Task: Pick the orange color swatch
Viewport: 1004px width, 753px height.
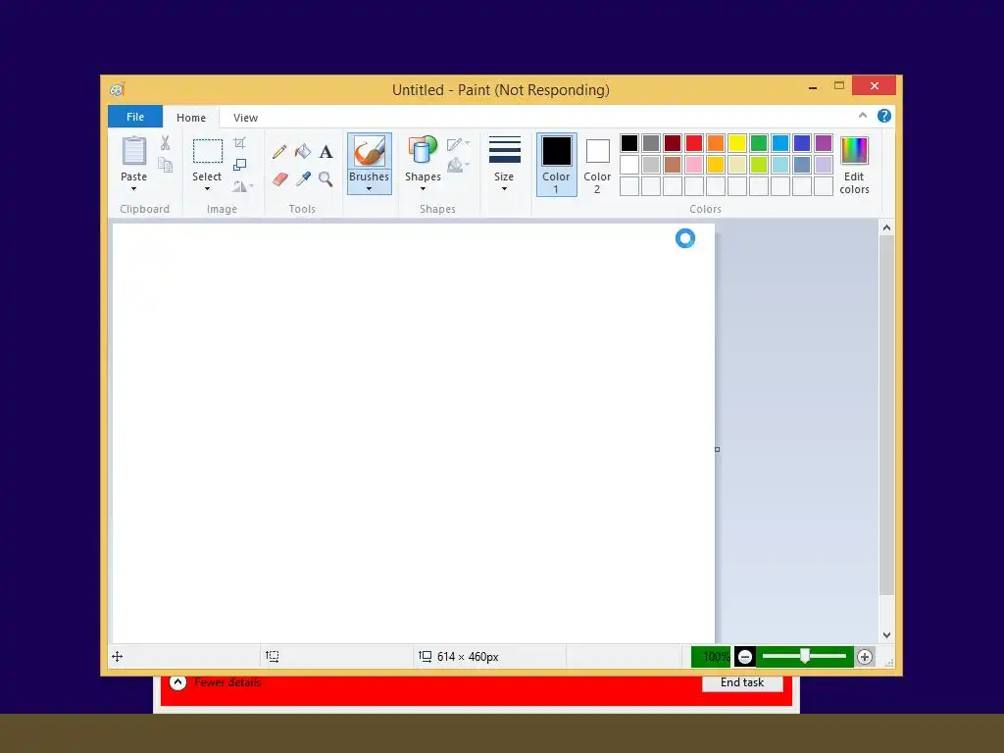Action: pyautogui.click(x=716, y=143)
